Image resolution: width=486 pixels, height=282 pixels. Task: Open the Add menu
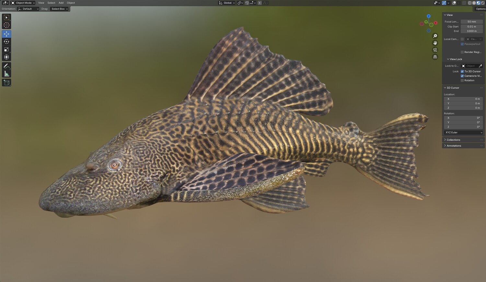[61, 3]
